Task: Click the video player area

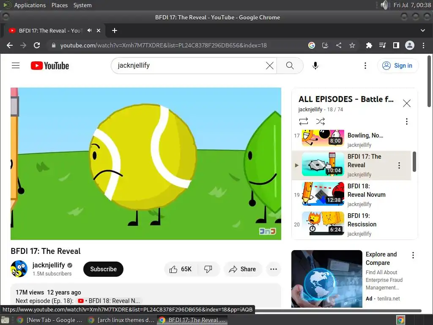Action: [x=146, y=164]
